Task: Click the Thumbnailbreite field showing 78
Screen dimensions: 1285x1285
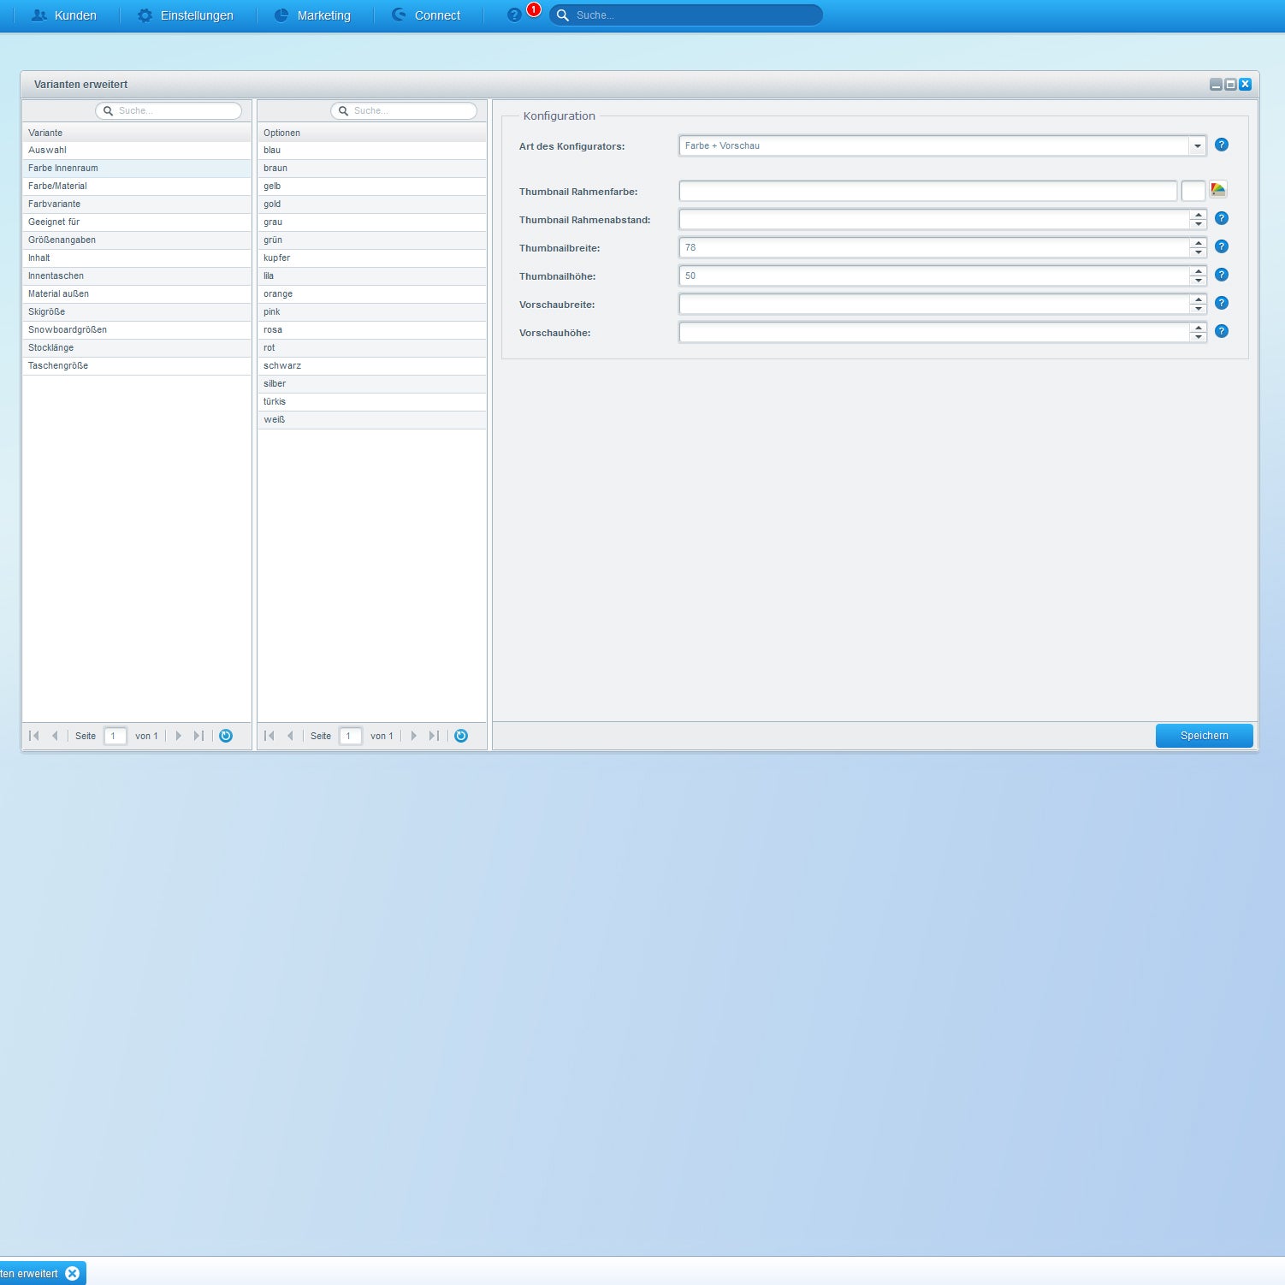Action: point(934,247)
